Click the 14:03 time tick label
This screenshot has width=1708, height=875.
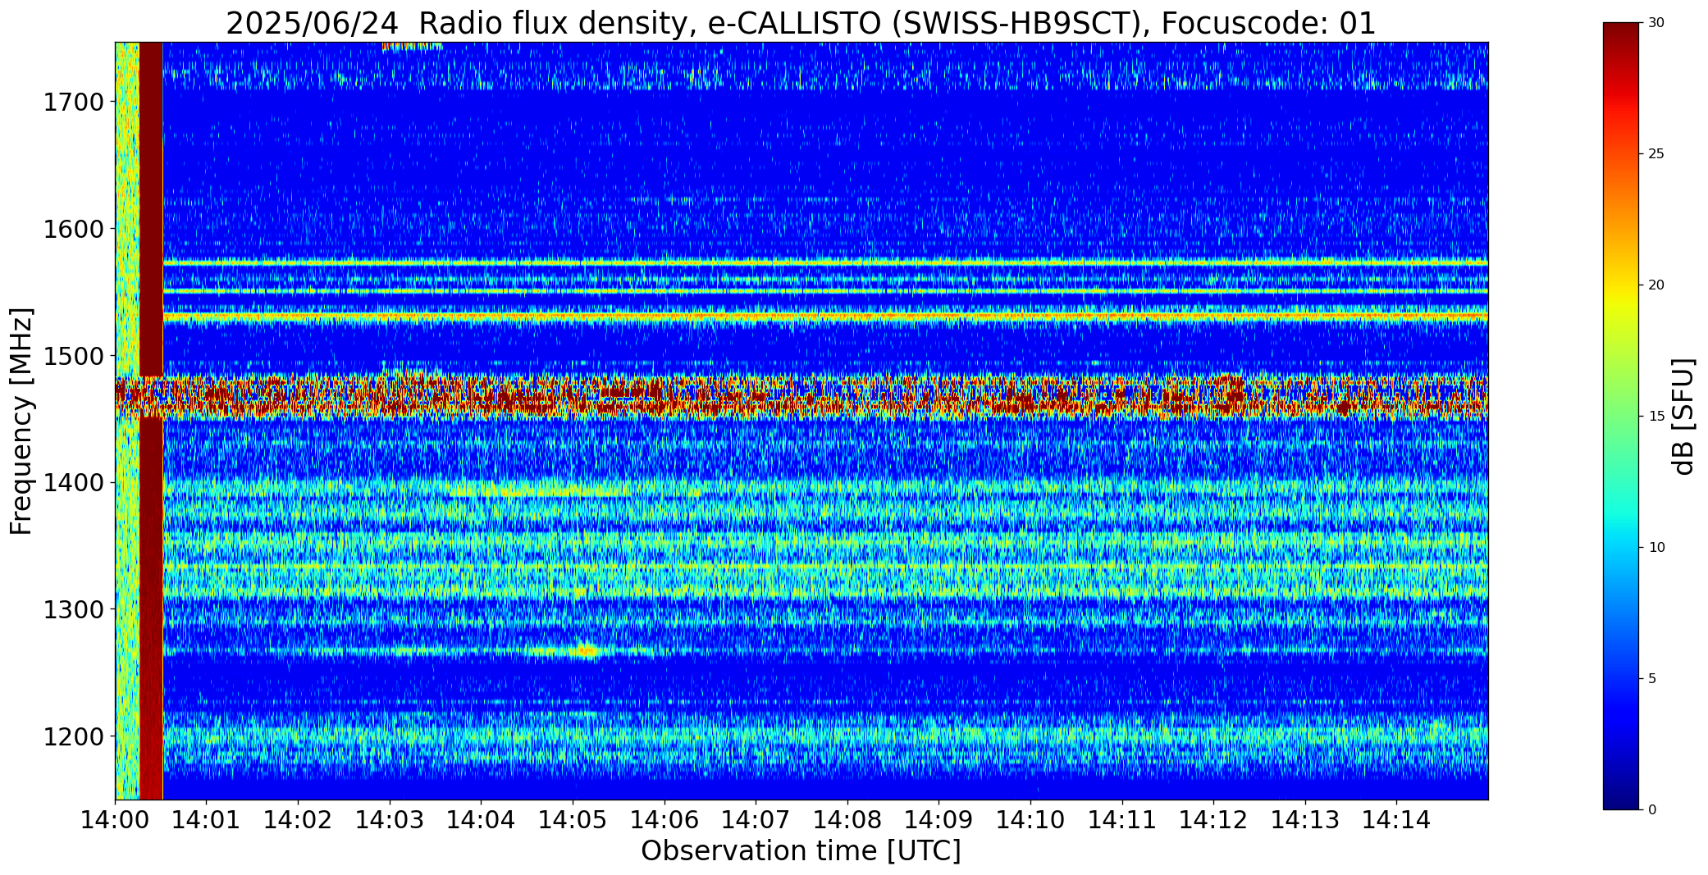click(x=390, y=820)
